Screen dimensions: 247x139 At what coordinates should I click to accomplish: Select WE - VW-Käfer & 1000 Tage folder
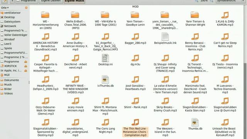105,19
